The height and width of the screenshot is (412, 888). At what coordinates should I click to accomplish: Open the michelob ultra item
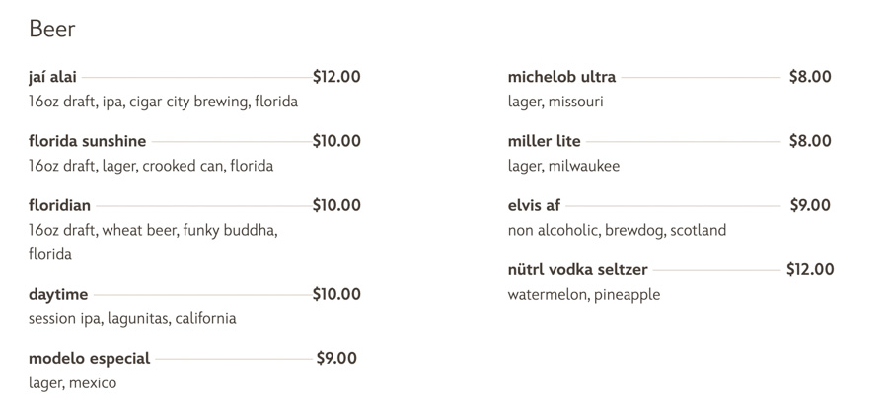(x=561, y=77)
